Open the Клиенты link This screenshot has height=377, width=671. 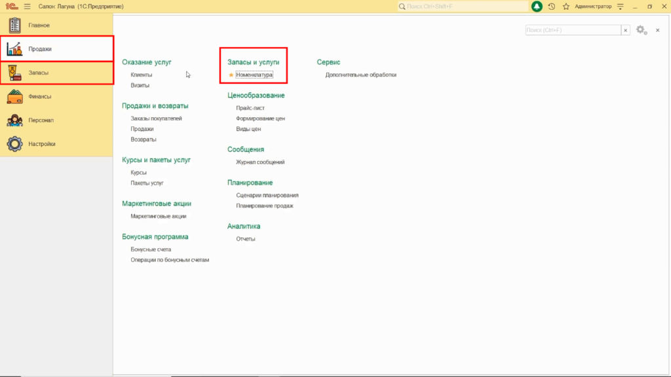tap(142, 75)
